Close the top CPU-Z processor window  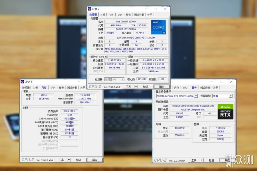click(x=165, y=9)
